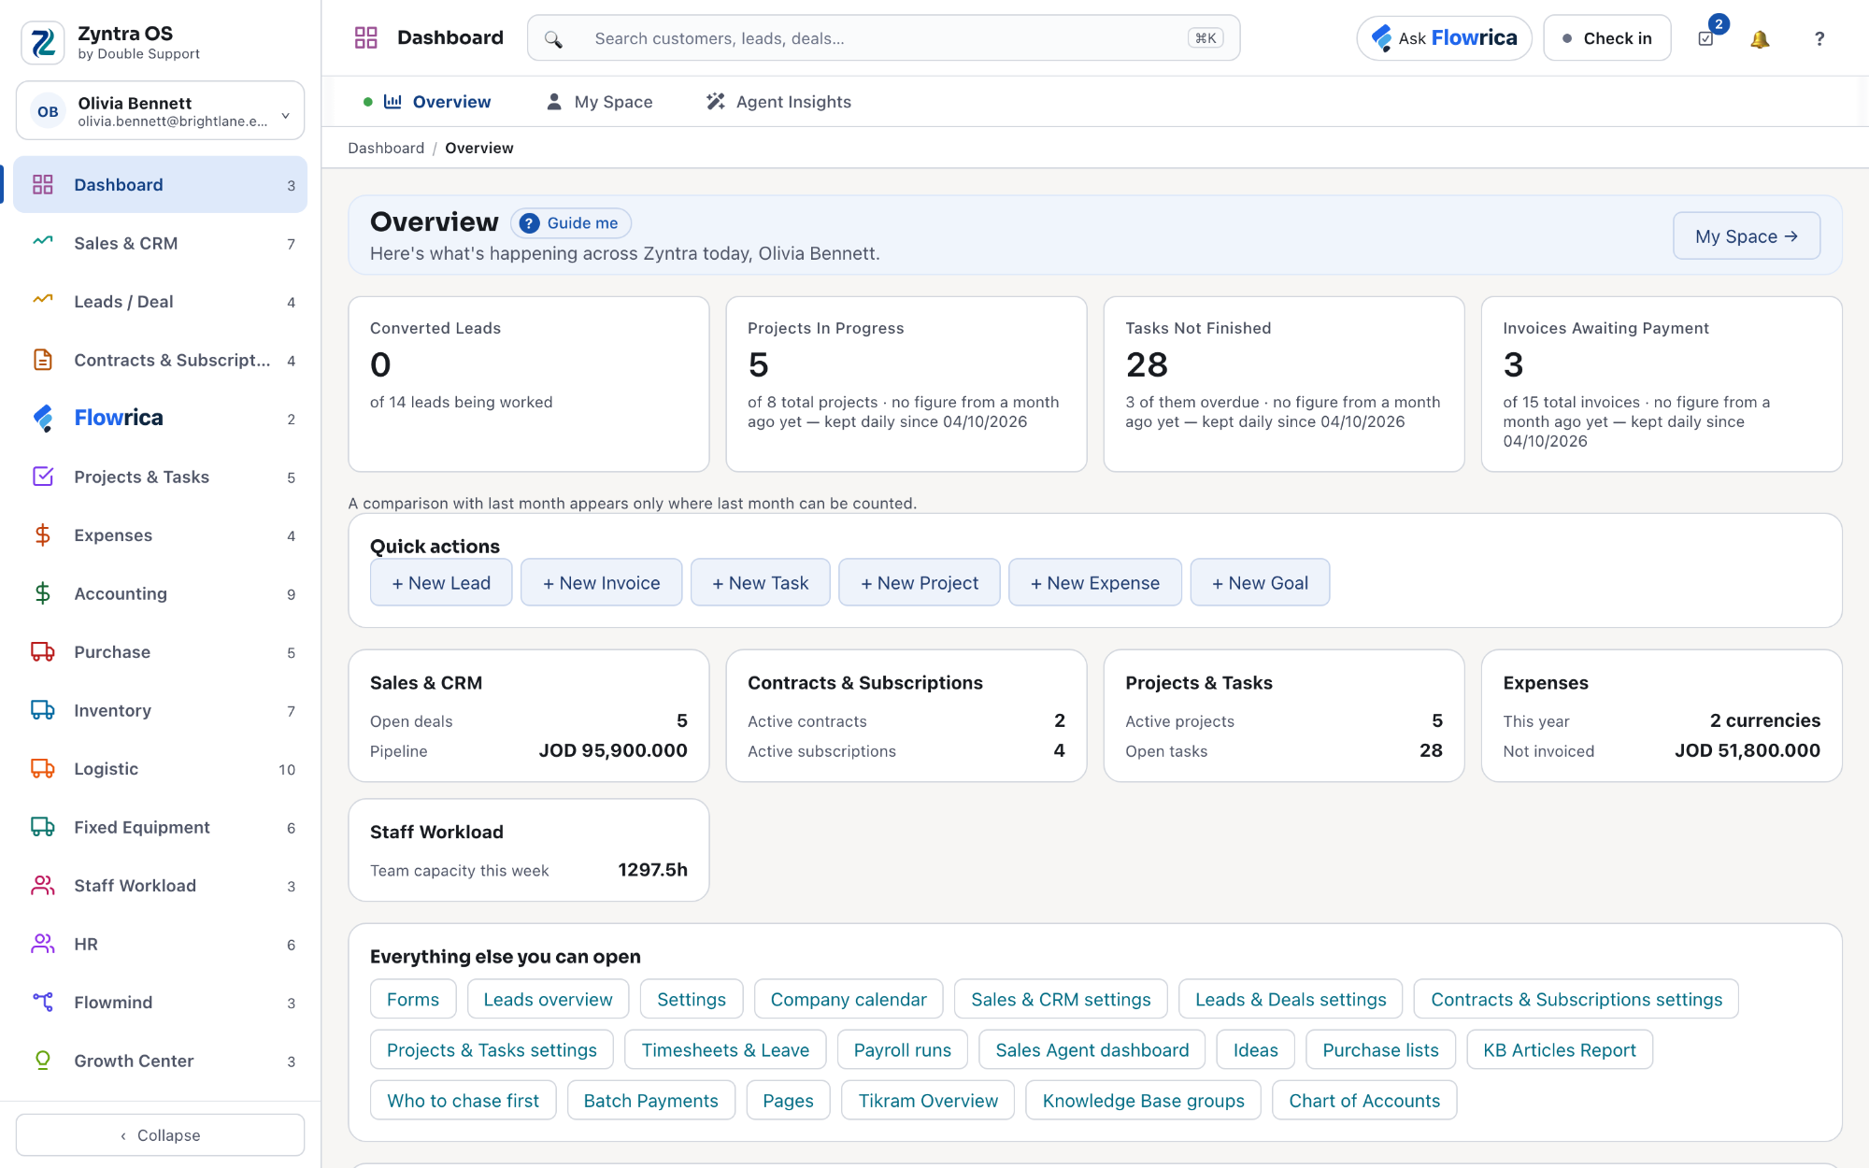Click the + New Lead quick action
The width and height of the screenshot is (1869, 1168).
(441, 583)
